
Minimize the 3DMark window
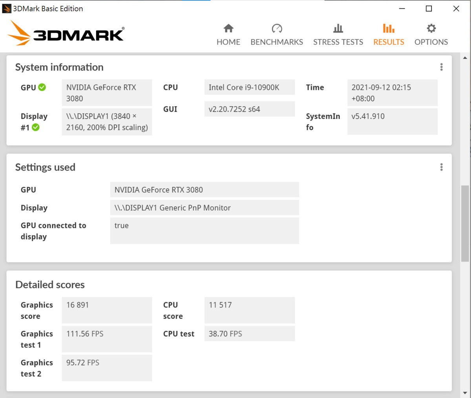coord(402,9)
